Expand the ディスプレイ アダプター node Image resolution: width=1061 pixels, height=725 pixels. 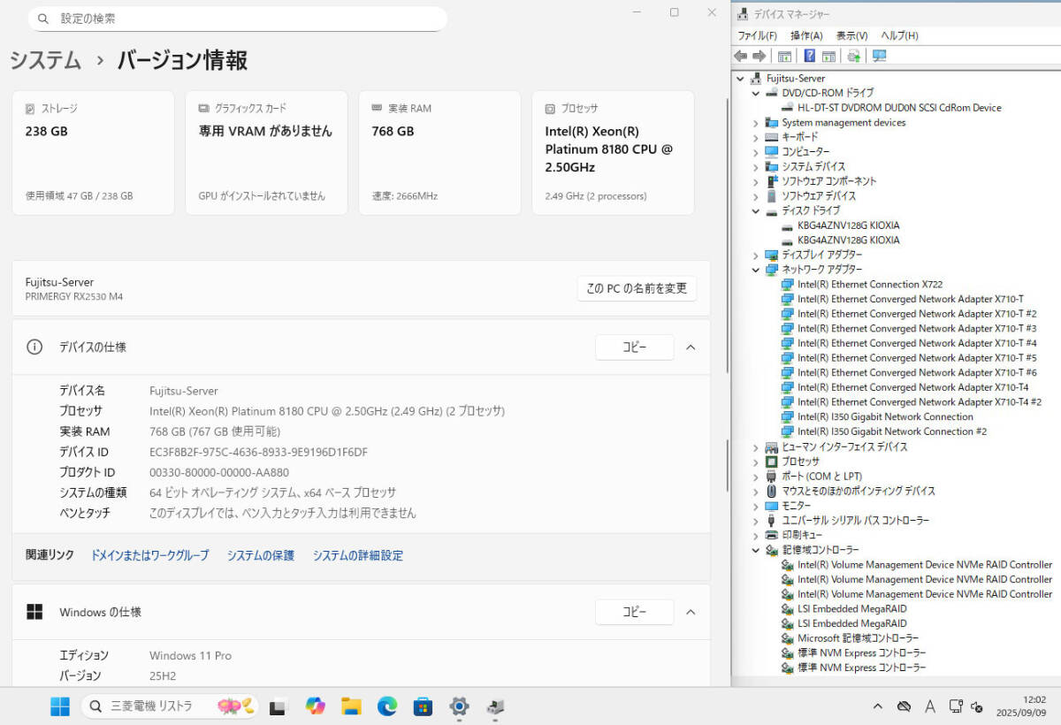pyautogui.click(x=756, y=255)
